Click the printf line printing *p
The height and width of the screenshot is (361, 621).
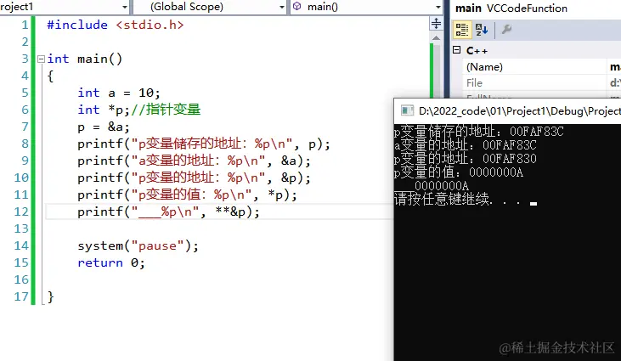point(188,195)
